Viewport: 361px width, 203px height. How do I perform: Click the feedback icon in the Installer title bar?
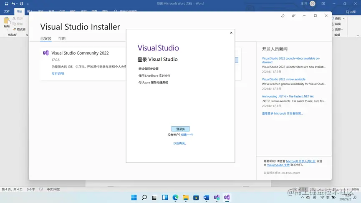tap(293, 16)
